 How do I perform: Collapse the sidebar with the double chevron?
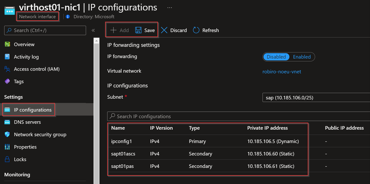[93, 30]
